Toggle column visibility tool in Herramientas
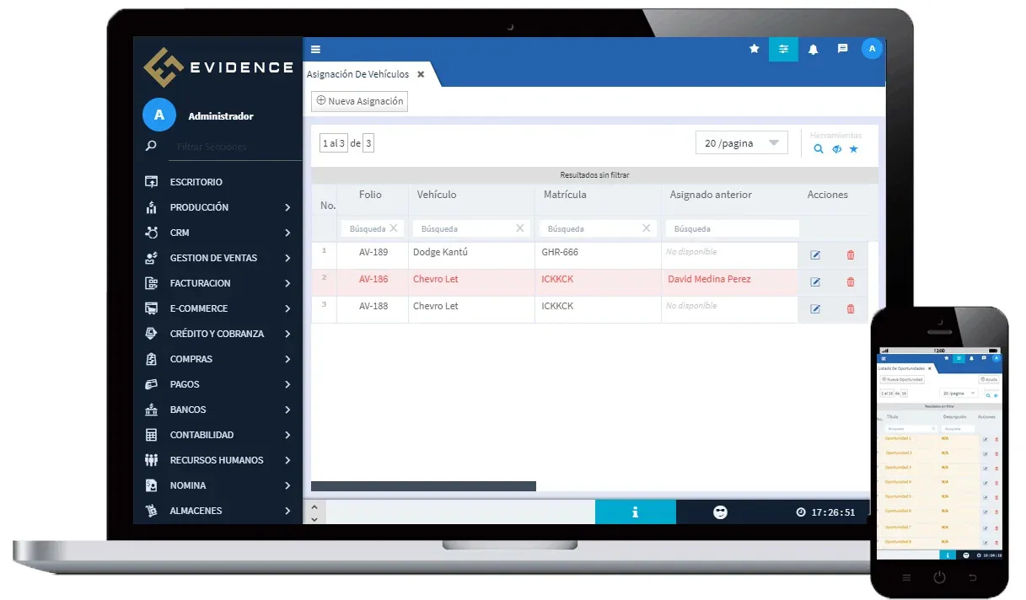Screen dimensions: 1026x600 coord(835,148)
